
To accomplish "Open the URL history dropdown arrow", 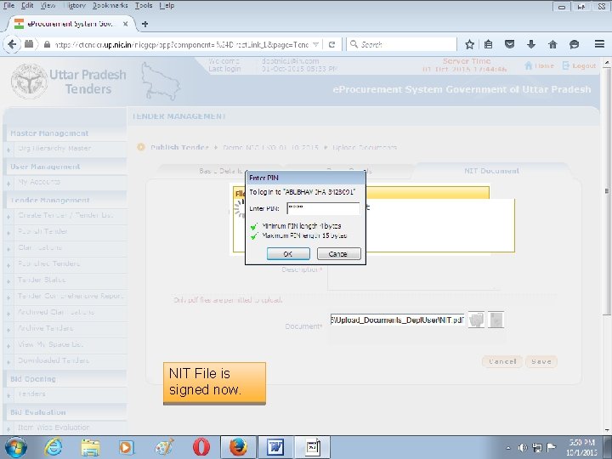I will pos(315,44).
